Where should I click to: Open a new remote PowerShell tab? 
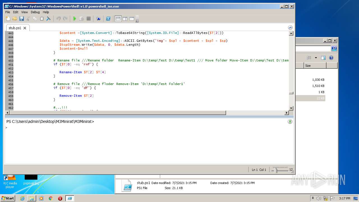tap(98, 19)
